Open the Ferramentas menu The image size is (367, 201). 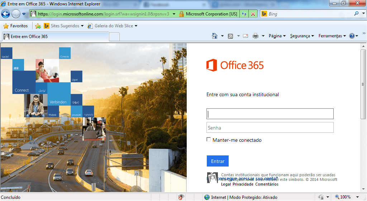[x=332, y=36]
